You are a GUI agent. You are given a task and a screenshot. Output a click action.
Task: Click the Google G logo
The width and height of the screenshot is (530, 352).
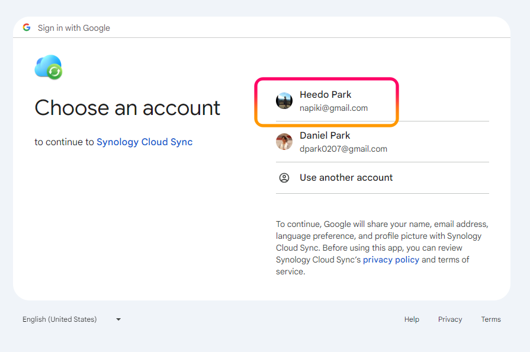(27, 27)
